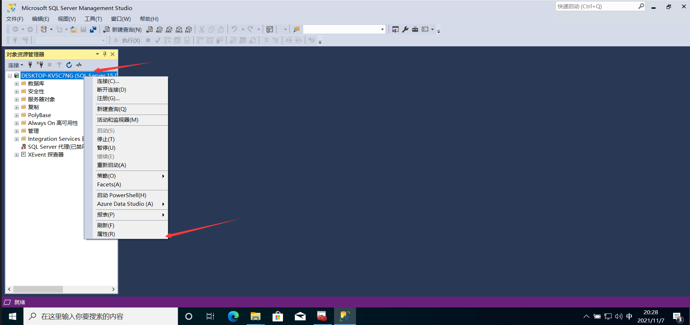Open the 编辑(E) menu
This screenshot has width=690, height=325.
click(41, 19)
